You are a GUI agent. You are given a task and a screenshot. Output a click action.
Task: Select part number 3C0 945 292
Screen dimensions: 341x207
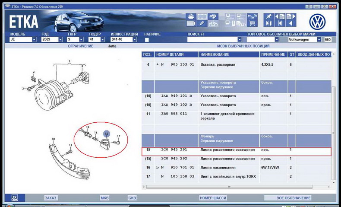click(174, 159)
